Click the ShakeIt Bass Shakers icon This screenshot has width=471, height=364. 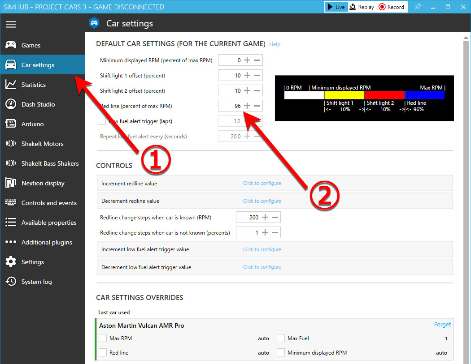pyautogui.click(x=11, y=163)
